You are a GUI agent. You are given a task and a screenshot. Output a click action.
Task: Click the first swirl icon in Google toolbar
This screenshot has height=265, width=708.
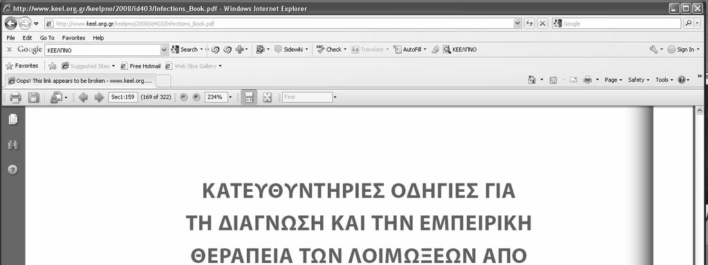click(216, 50)
